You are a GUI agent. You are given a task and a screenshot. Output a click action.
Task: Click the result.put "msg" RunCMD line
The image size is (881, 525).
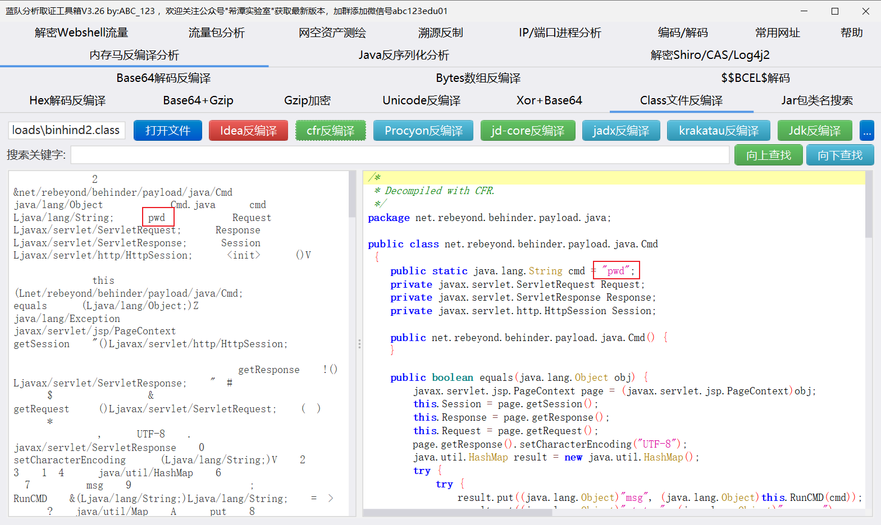[659, 498]
